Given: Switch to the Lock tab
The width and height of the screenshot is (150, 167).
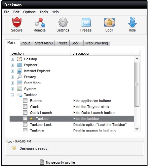Looking at the screenshot, I should click(76, 43).
